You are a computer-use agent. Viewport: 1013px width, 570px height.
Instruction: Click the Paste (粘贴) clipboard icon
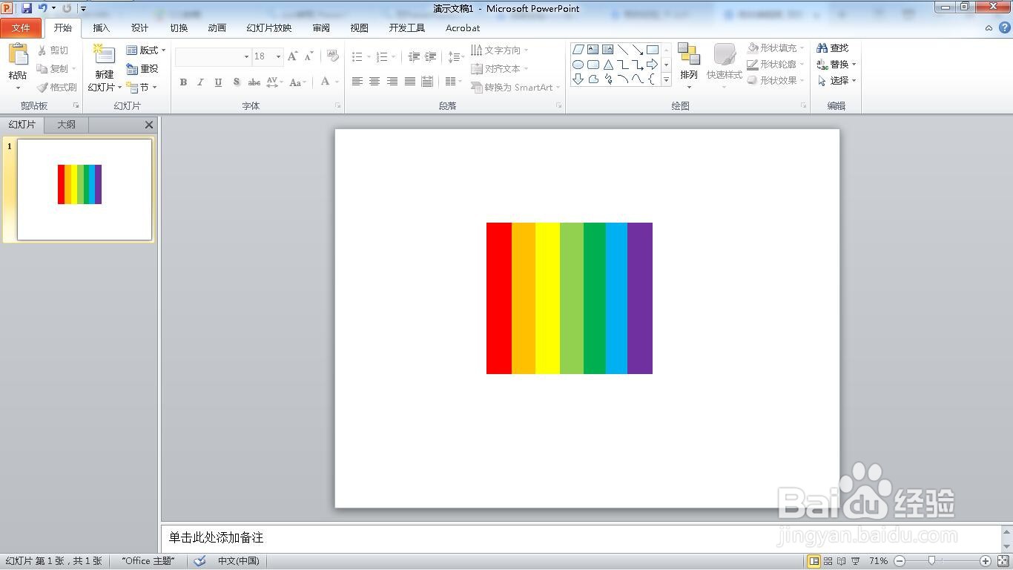click(x=18, y=54)
